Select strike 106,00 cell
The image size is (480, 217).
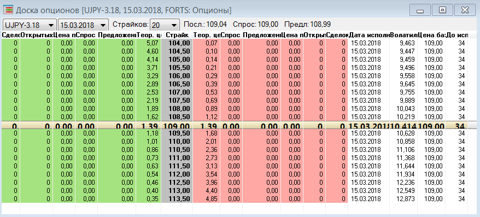click(177, 75)
